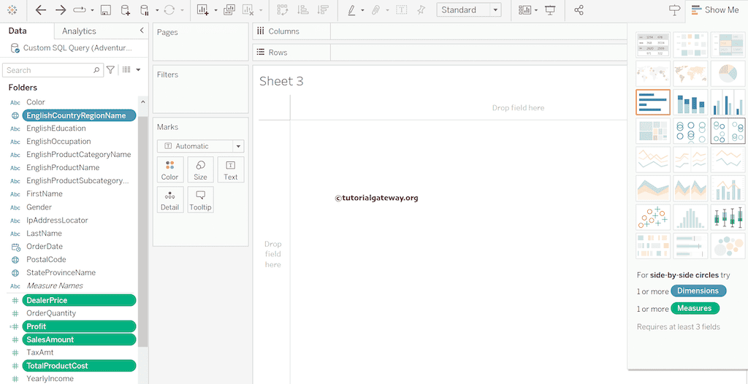748x384 pixels.
Task: Click the new worksheet icon
Action: pos(202,10)
